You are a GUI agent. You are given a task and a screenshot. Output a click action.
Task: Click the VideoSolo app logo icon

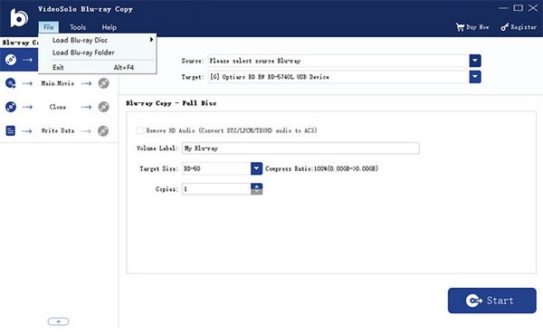coord(19,18)
